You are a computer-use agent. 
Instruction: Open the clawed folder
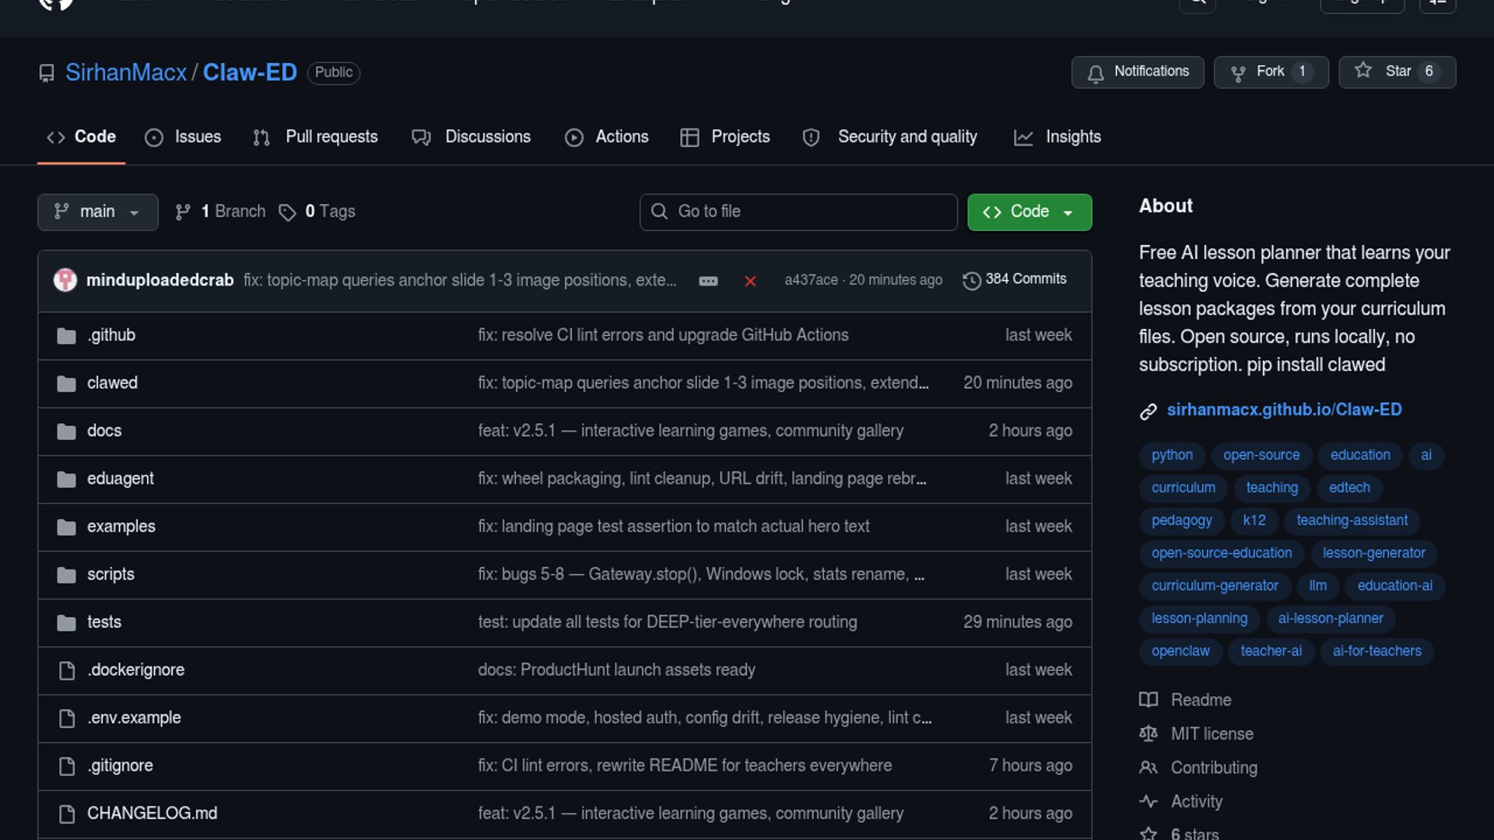112,383
